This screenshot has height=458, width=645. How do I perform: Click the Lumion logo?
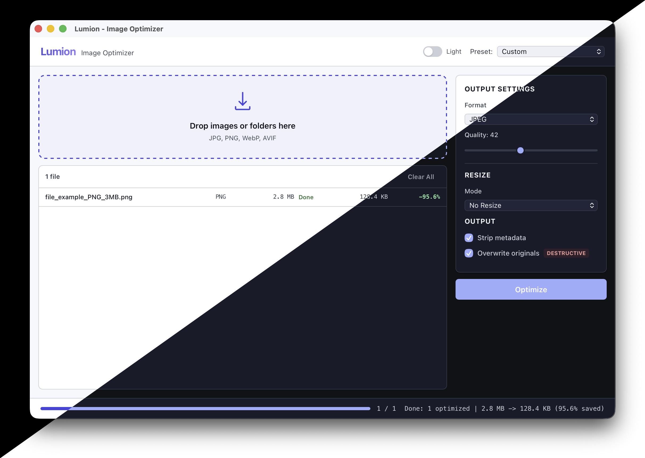(58, 52)
